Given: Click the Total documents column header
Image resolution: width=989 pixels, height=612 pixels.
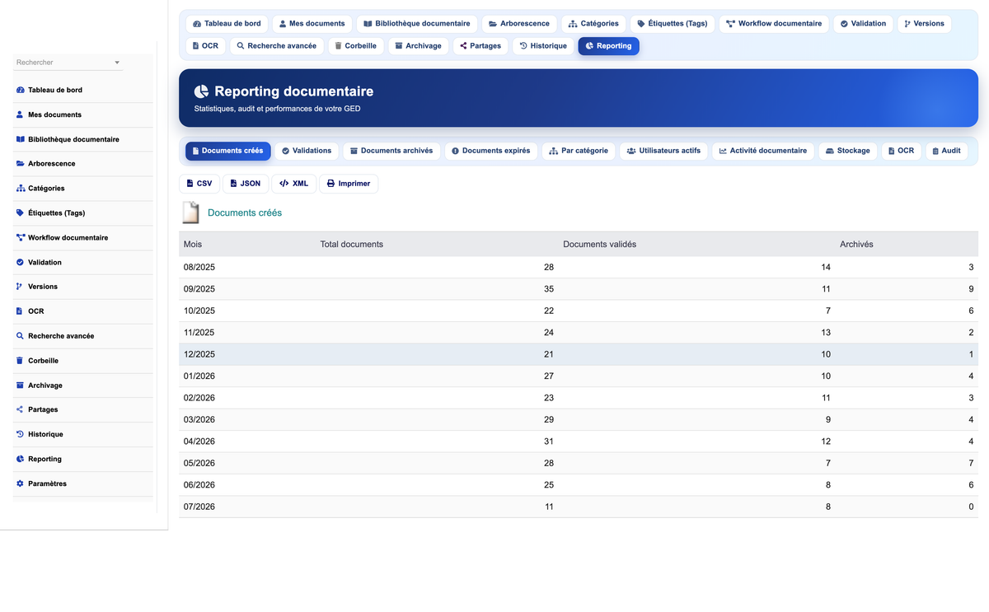Looking at the screenshot, I should 351,245.
